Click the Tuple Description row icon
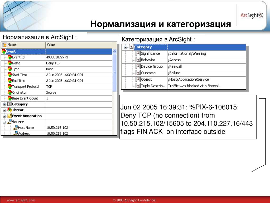Viewport: 270px width, 203px height. pos(138,86)
